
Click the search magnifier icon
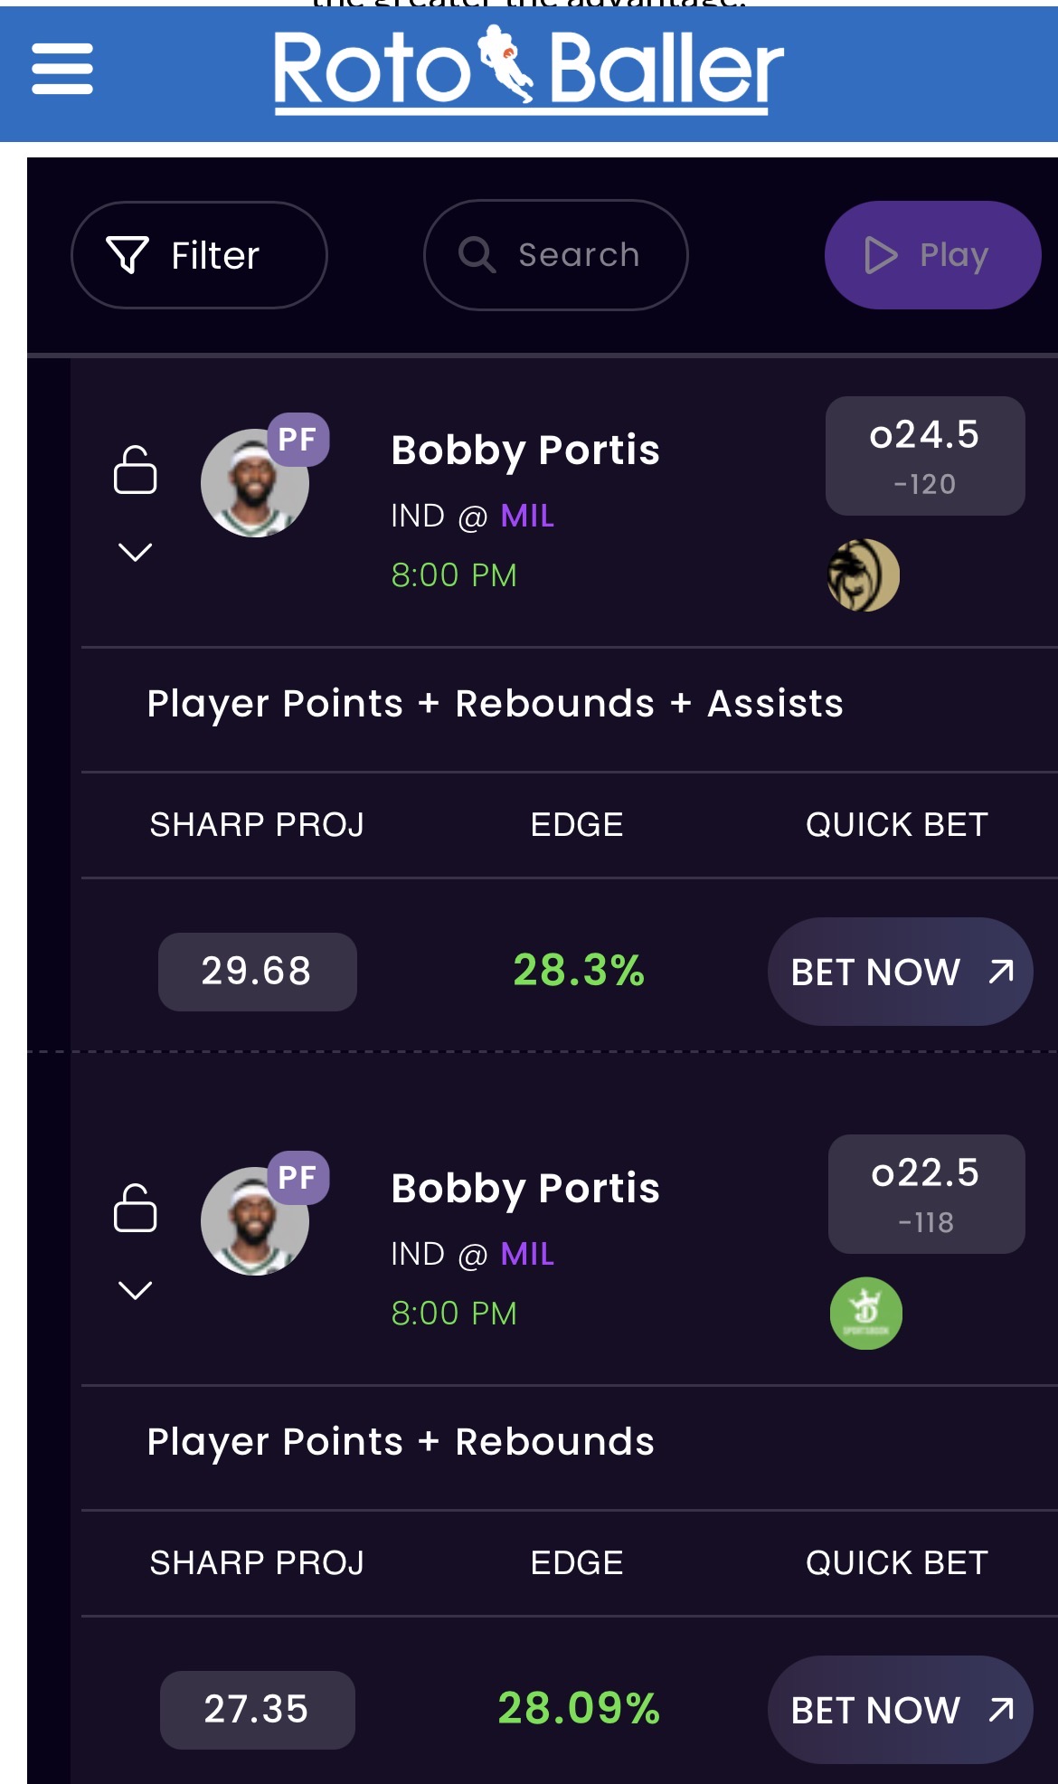(x=477, y=255)
